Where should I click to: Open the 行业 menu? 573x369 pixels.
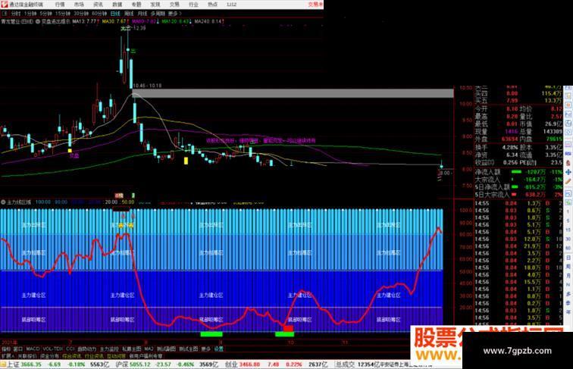[193, 5]
